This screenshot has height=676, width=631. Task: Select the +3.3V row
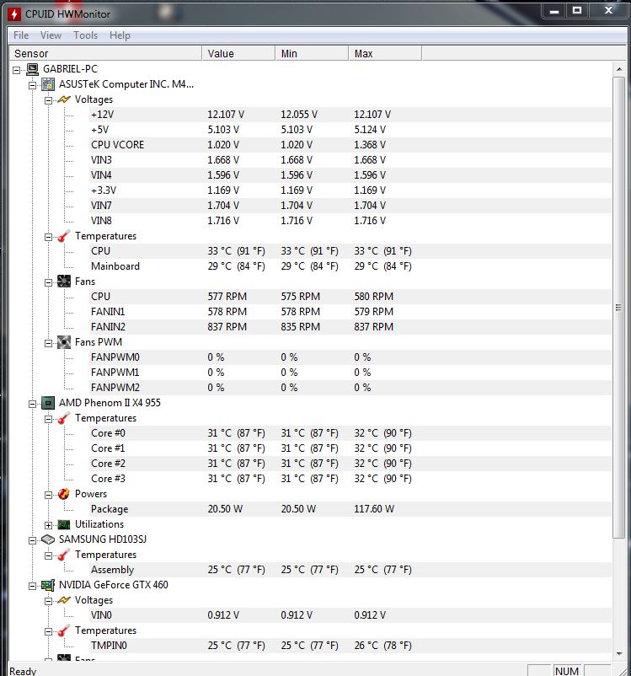tap(350, 190)
